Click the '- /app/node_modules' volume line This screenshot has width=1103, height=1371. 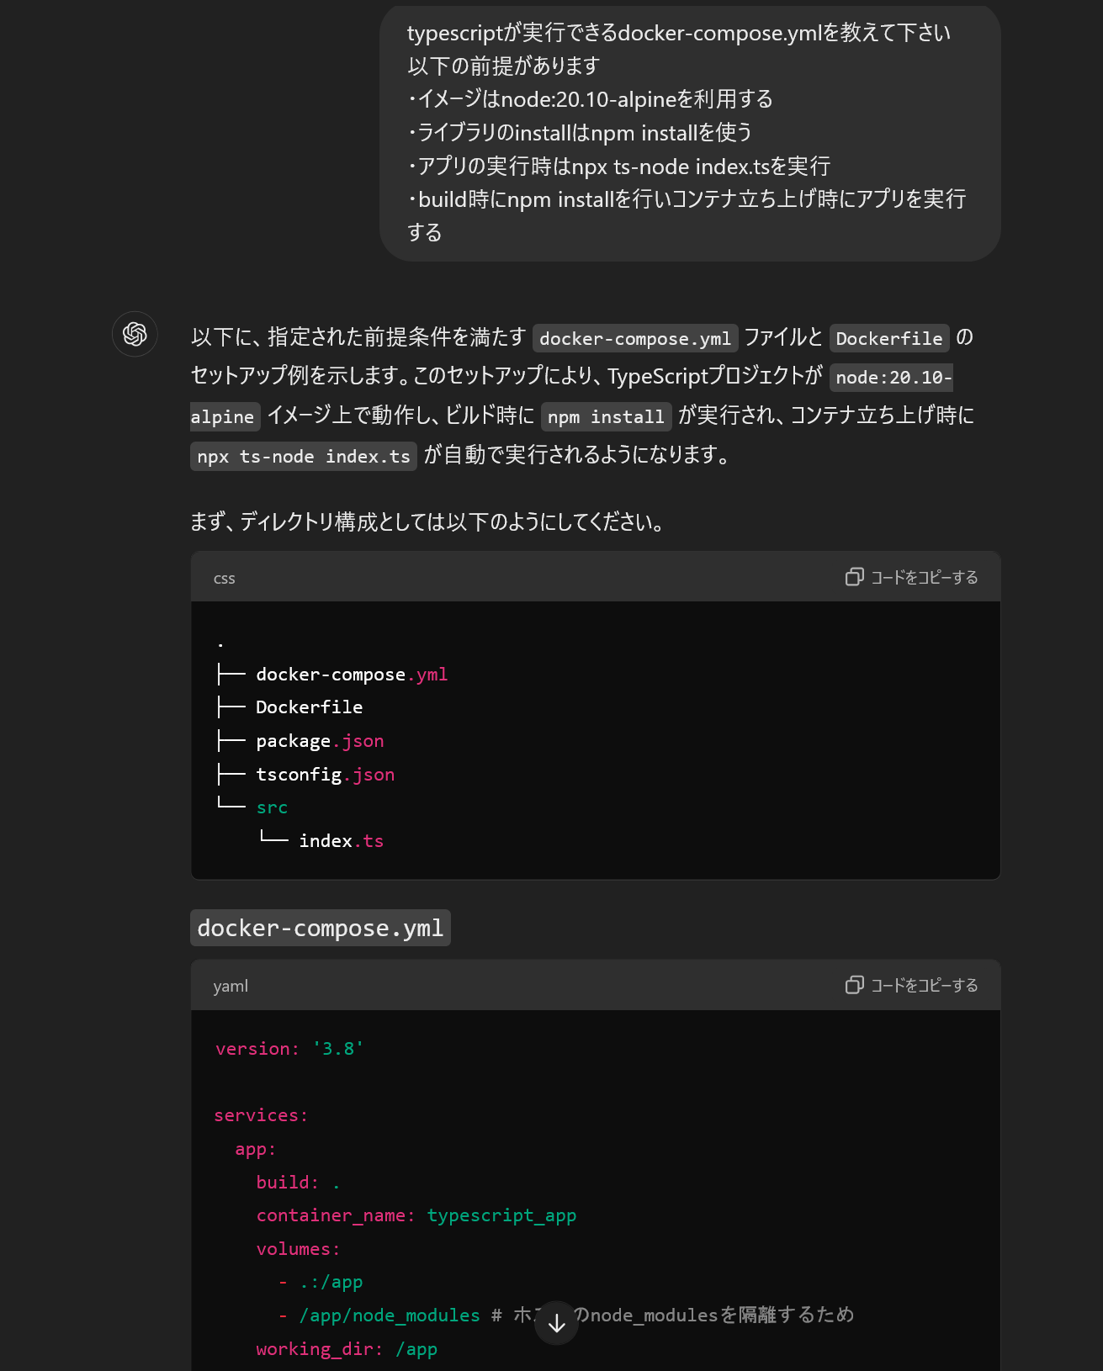tap(379, 1315)
